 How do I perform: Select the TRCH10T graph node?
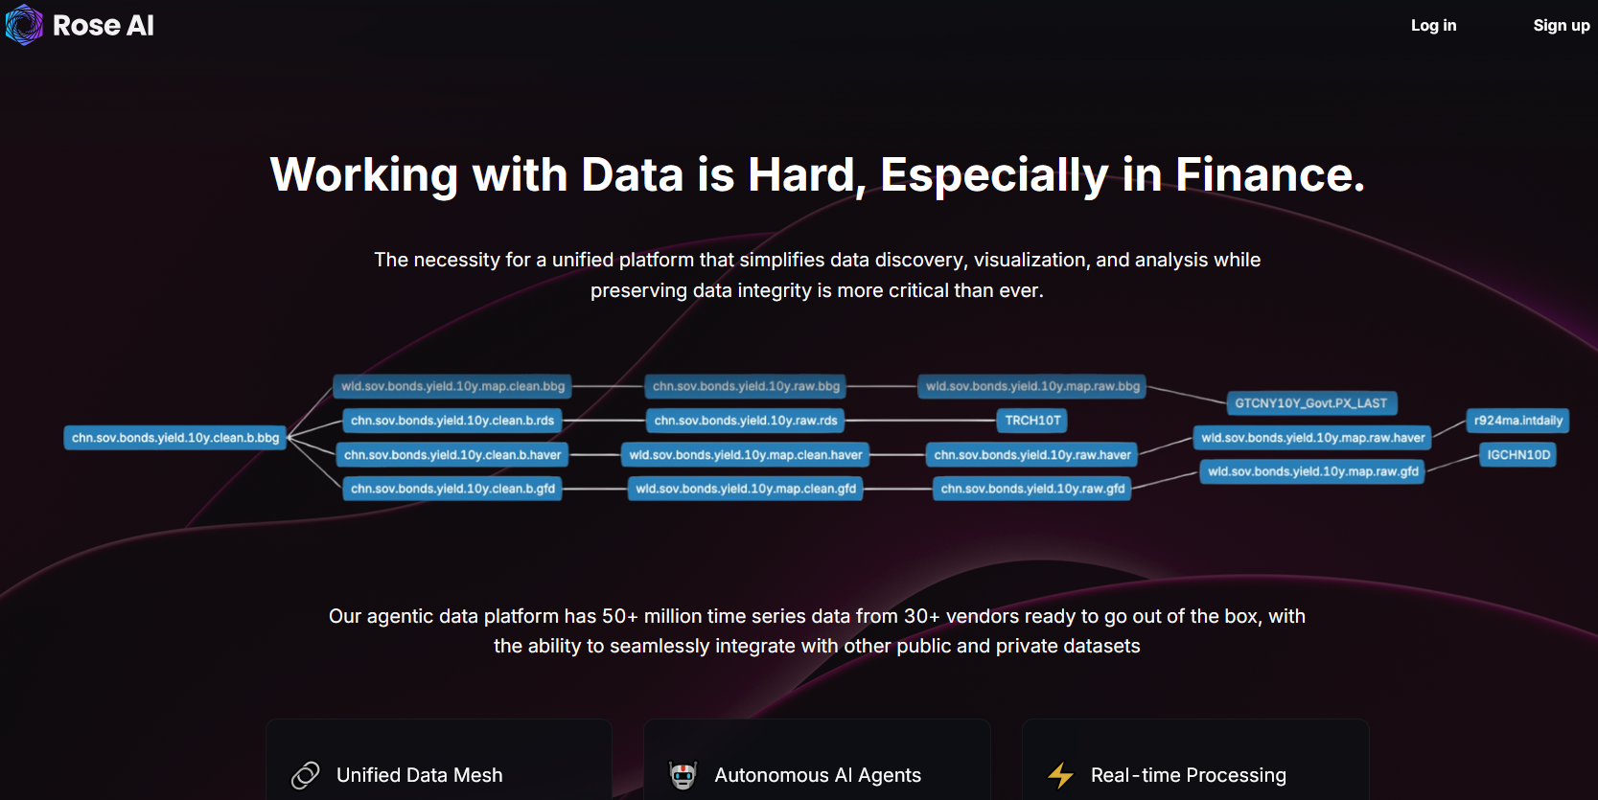click(x=1032, y=421)
